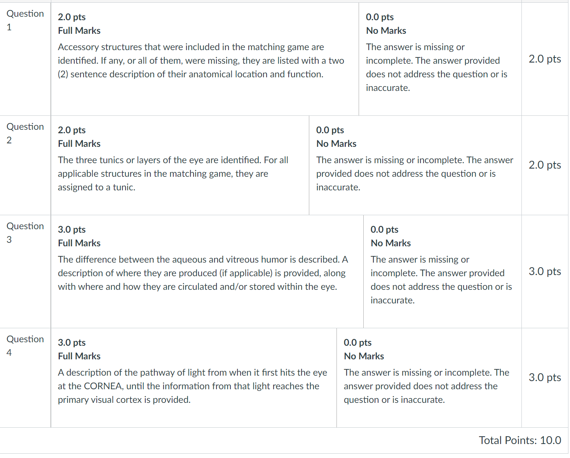The width and height of the screenshot is (570, 458).
Task: Click the 2.0 pts total for Question 1
Action: click(x=545, y=59)
